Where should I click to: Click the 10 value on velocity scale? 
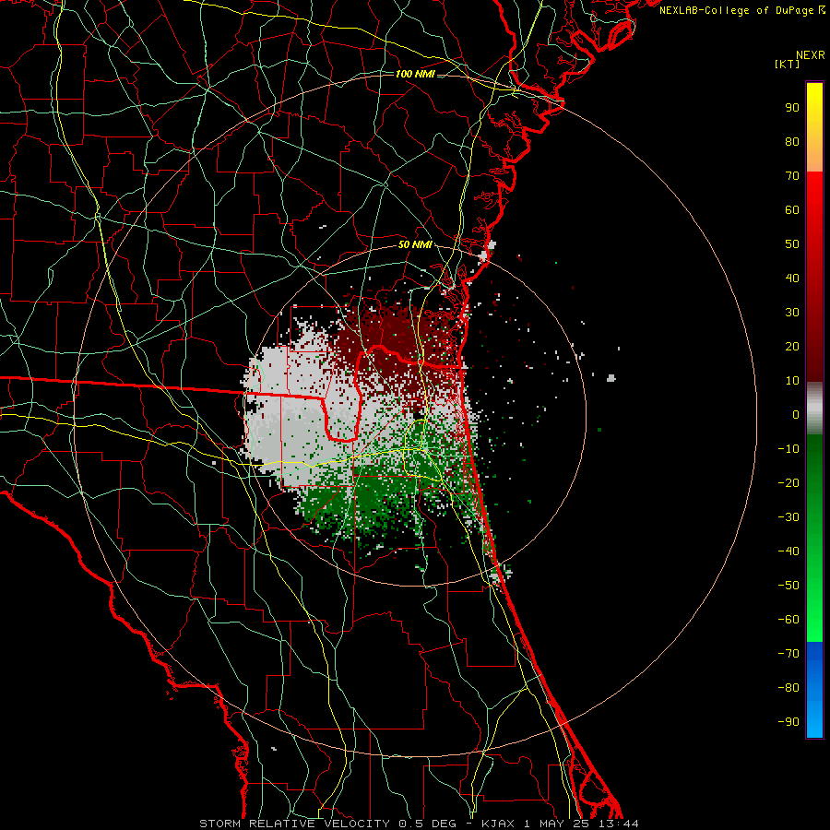[x=792, y=381]
